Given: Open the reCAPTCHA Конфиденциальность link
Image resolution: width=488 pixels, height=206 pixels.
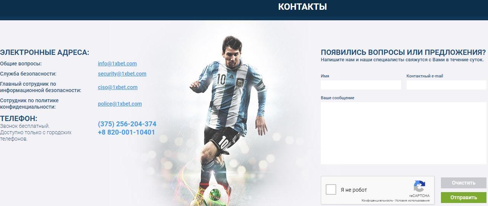Looking at the screenshot, I should (376, 201).
